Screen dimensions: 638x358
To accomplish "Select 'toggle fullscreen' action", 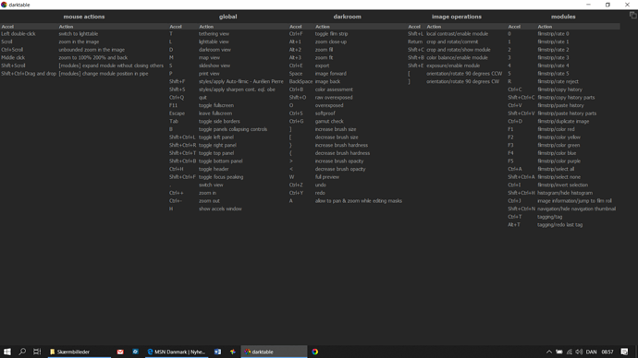I will pos(216,105).
